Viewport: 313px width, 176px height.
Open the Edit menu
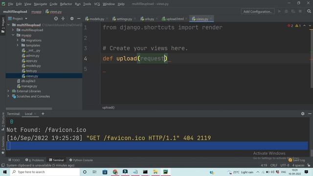click(19, 4)
